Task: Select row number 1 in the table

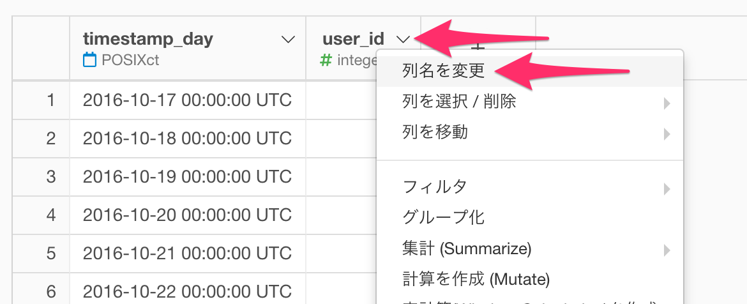Action: [51, 100]
